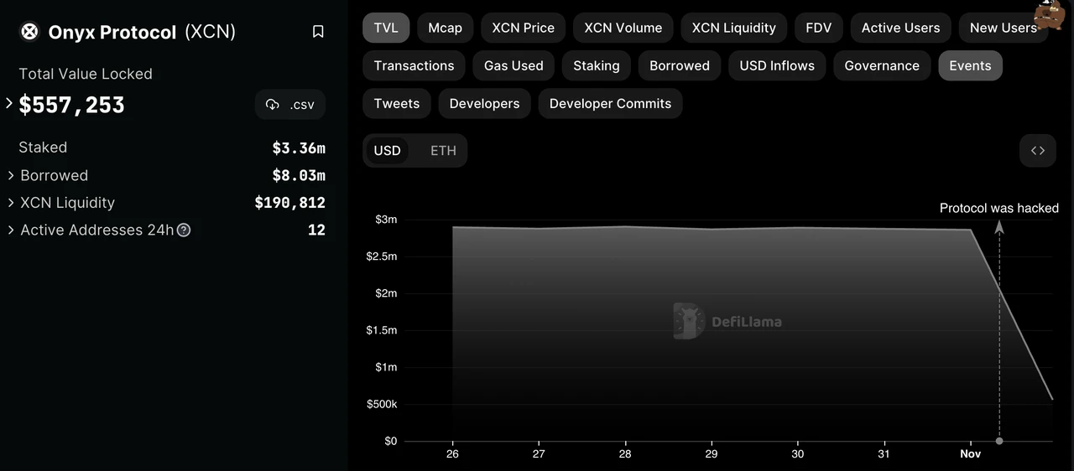Select USD as the chart denomination
Viewport: 1074px width, 471px height.
387,151
